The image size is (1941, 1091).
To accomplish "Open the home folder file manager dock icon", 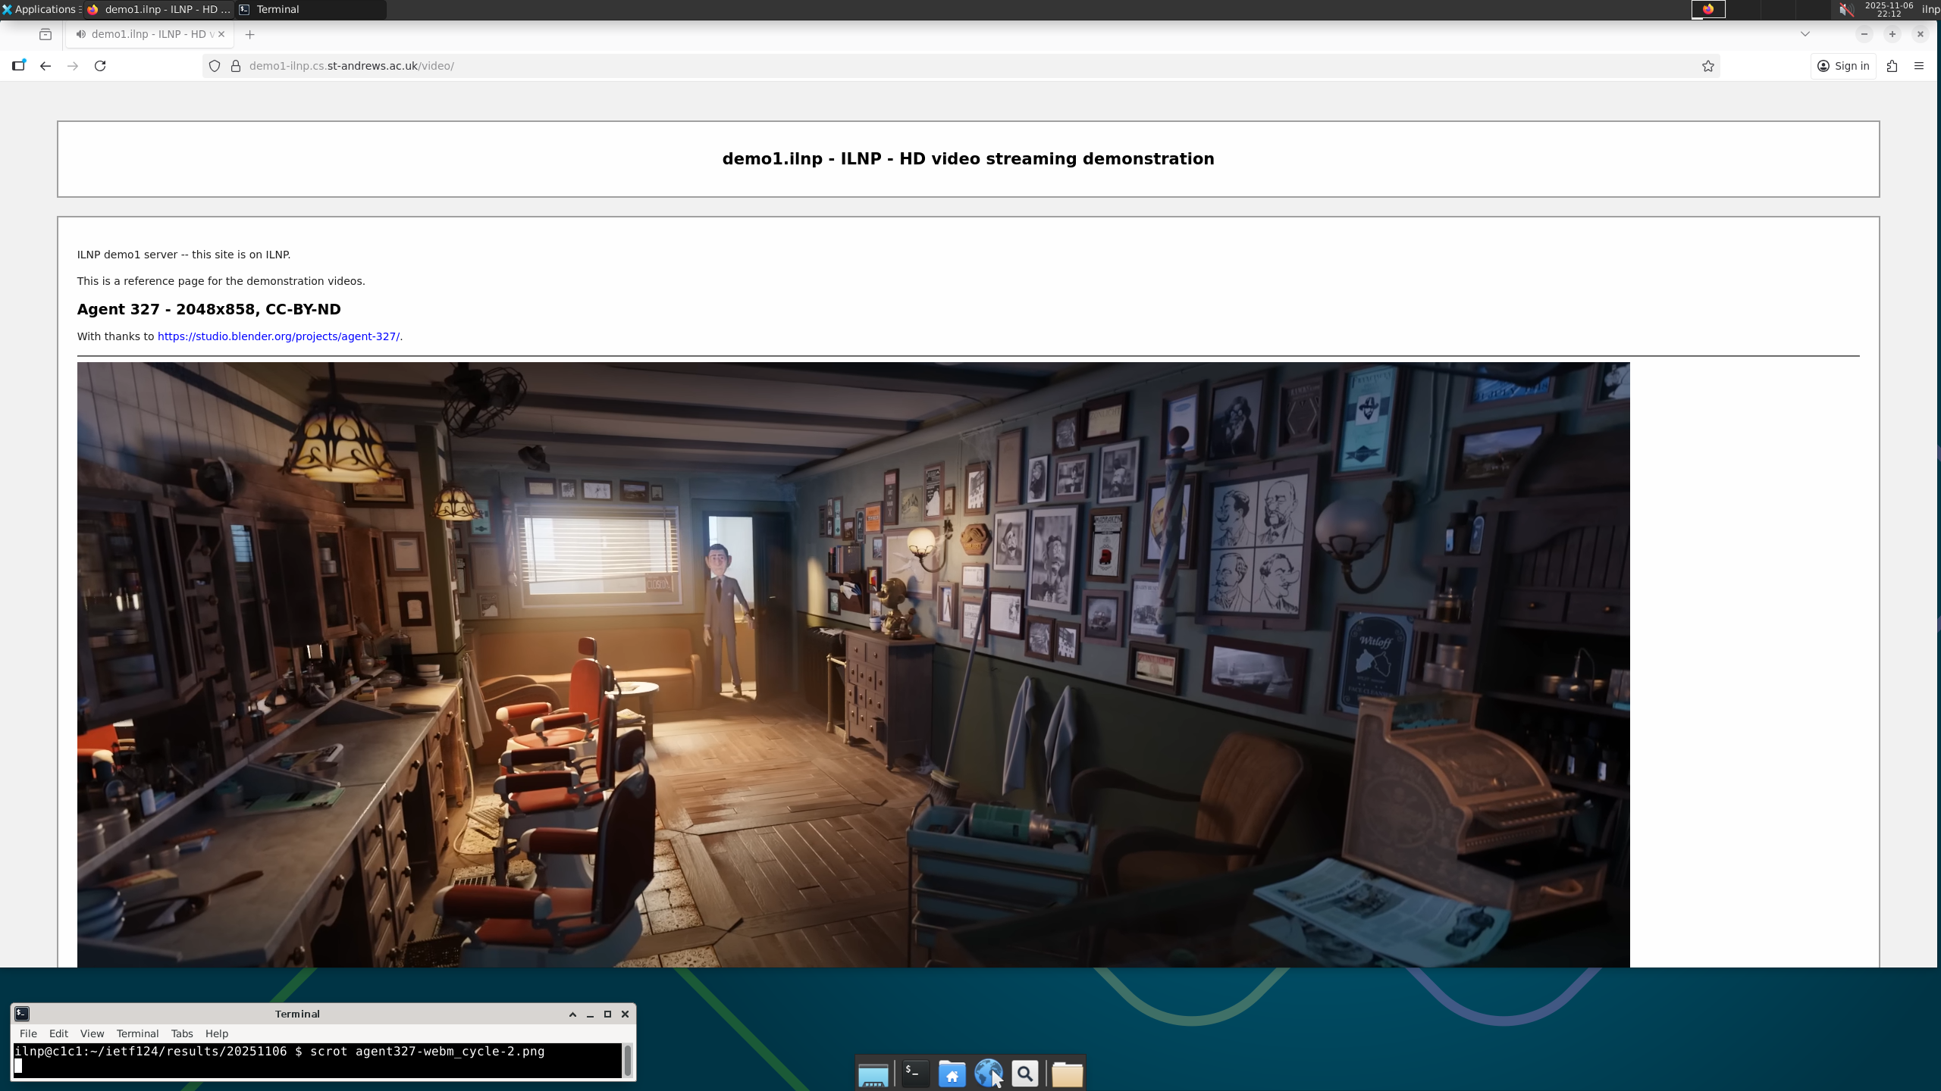I will click(952, 1074).
